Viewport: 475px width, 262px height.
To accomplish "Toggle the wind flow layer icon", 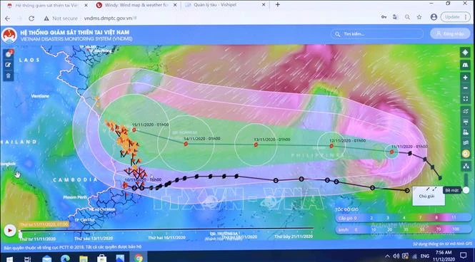I will pyautogui.click(x=465, y=111).
